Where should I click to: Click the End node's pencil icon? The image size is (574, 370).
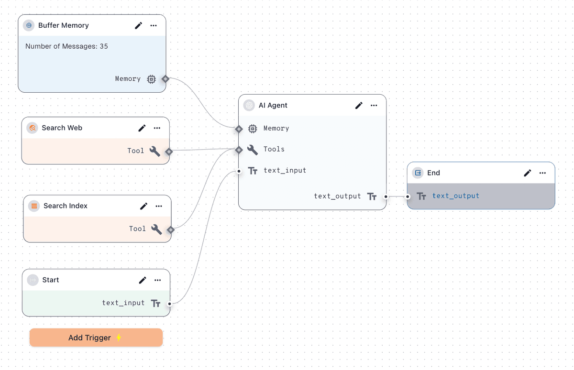(528, 173)
